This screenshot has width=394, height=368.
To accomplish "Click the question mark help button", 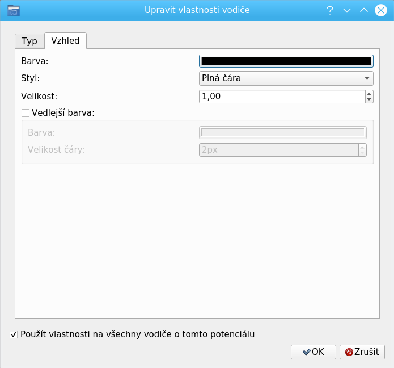I will [x=329, y=10].
